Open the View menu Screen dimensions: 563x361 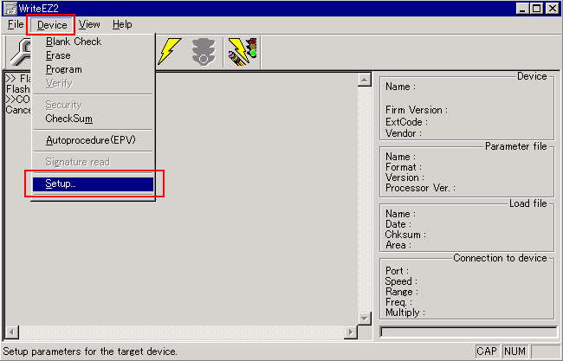pos(89,24)
